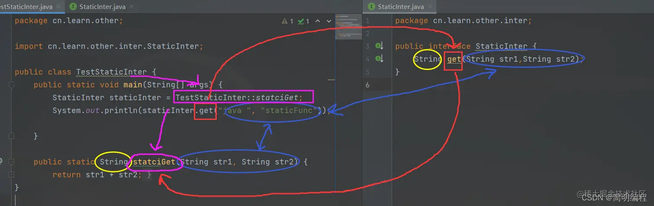Click the 'main' method name

click(133, 85)
